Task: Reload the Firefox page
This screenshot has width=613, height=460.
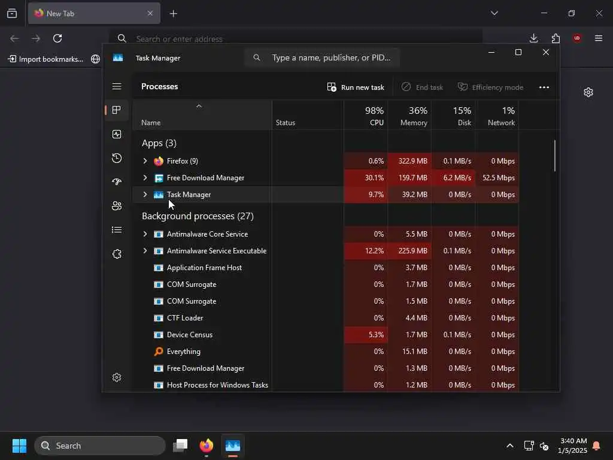Action: [x=57, y=38]
